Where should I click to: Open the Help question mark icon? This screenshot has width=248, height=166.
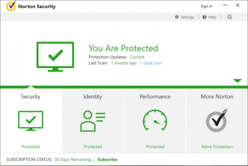[x=204, y=17]
